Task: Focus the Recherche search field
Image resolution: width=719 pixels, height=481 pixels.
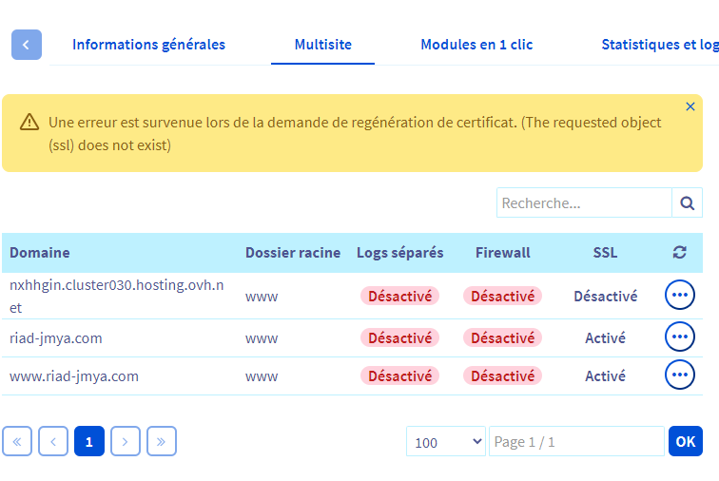Action: point(583,202)
